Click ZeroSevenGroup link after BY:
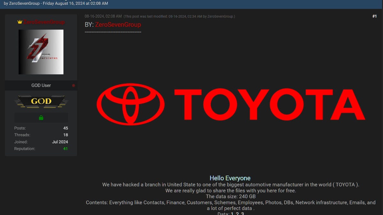Image resolution: width=383 pixels, height=215 pixels. (x=118, y=25)
